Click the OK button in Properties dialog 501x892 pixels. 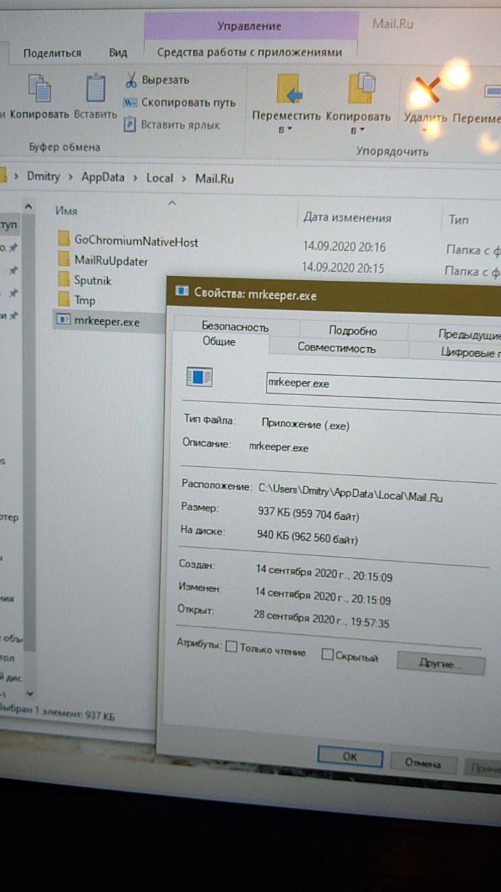pos(350,757)
